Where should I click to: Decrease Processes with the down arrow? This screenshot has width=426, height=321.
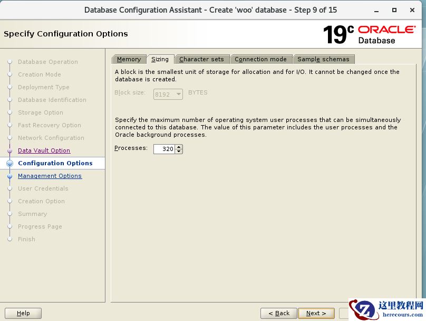179,151
